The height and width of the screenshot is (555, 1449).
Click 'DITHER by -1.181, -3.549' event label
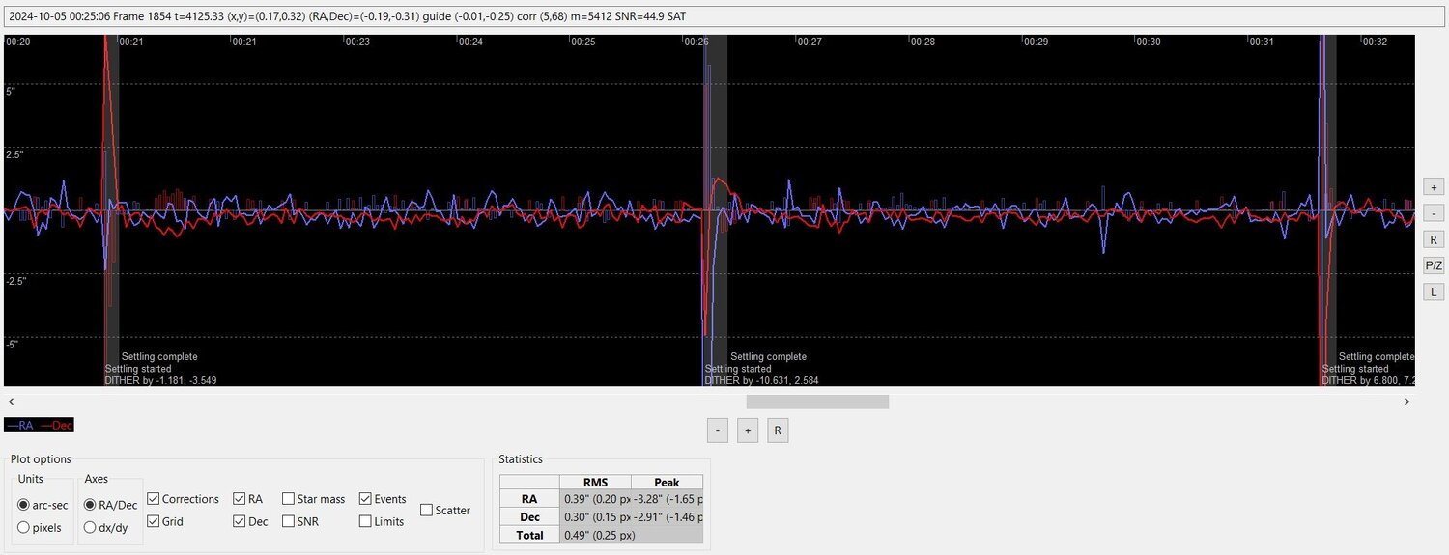(x=160, y=380)
